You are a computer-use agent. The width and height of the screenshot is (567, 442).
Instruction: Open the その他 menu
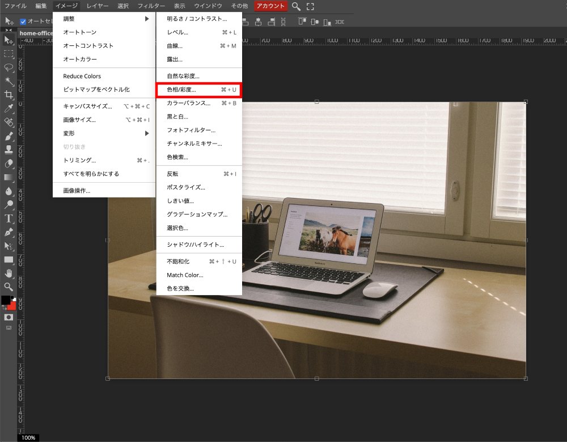(x=239, y=6)
